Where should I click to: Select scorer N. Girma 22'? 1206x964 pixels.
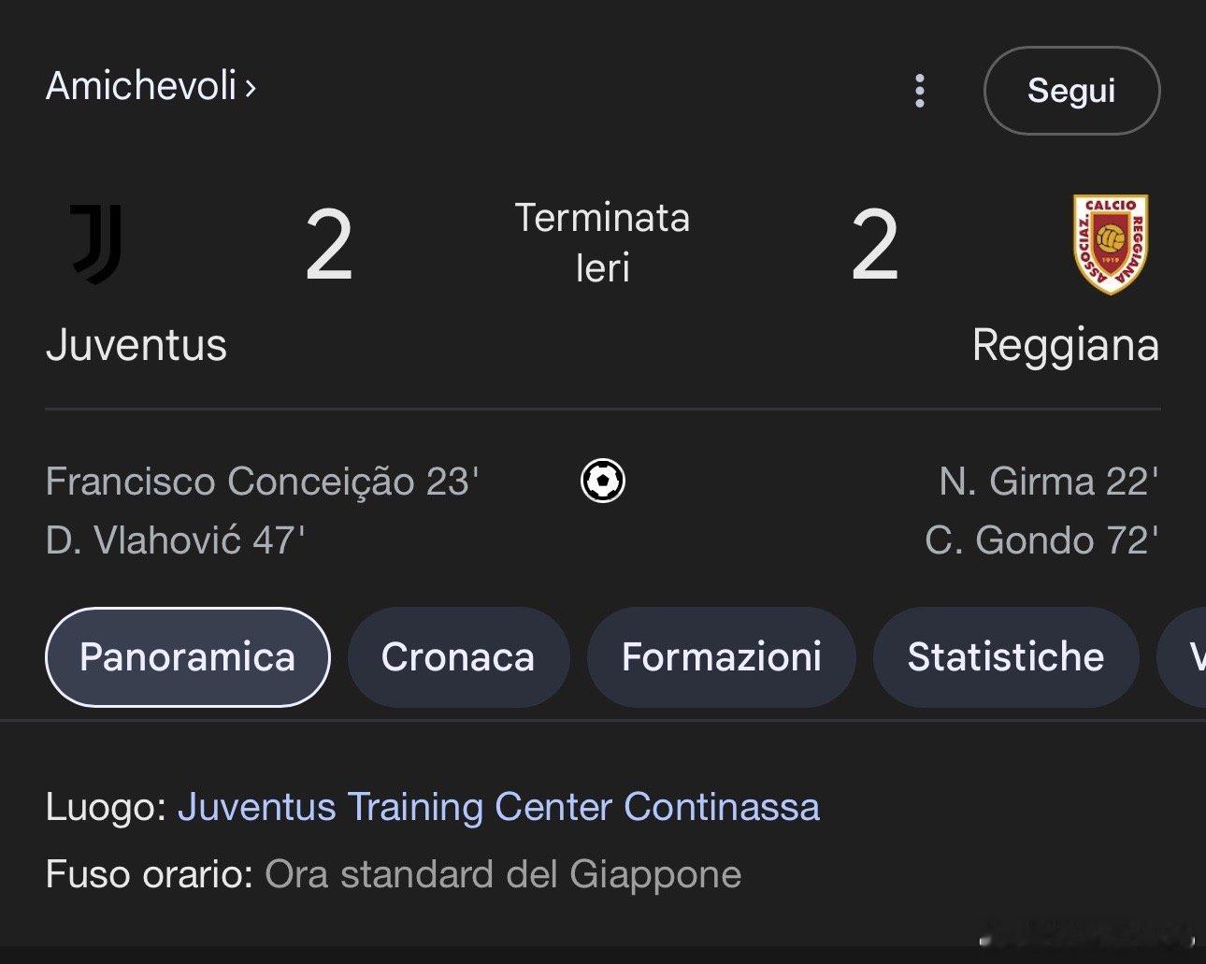[x=1048, y=482]
